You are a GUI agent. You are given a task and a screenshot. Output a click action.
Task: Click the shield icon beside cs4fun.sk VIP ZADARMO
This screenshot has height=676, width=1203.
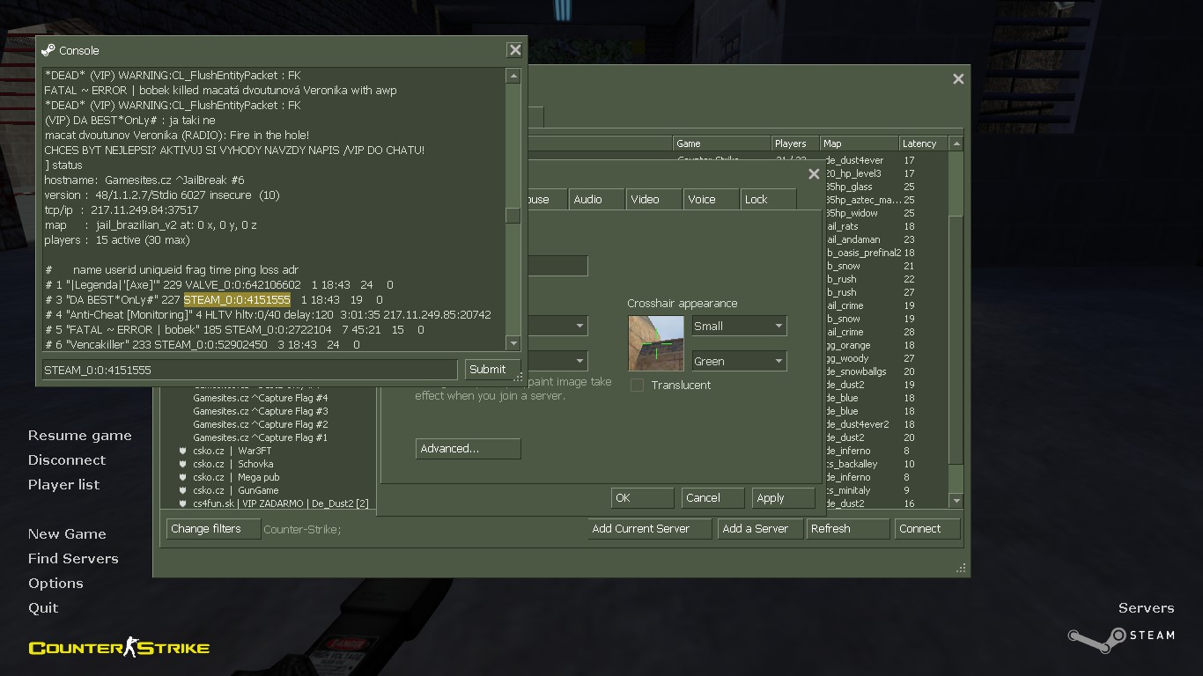pyautogui.click(x=182, y=503)
